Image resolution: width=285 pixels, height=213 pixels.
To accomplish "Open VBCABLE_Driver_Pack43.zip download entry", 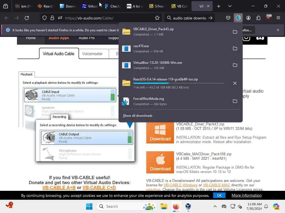I will (175, 32).
